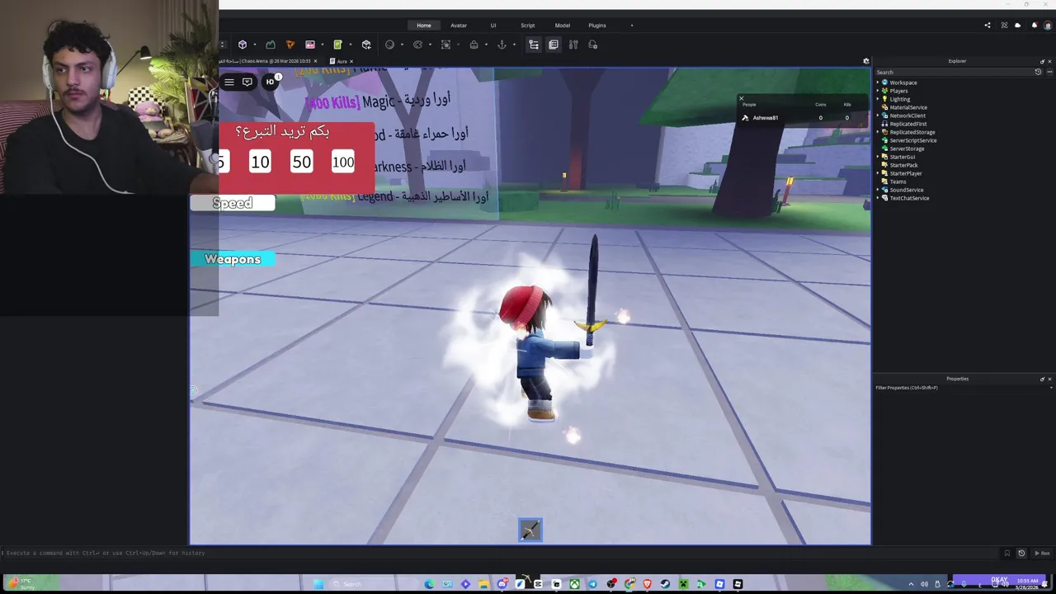Toggle the Explorer panel button
Screen dimensions: 1056x594
click(x=534, y=45)
